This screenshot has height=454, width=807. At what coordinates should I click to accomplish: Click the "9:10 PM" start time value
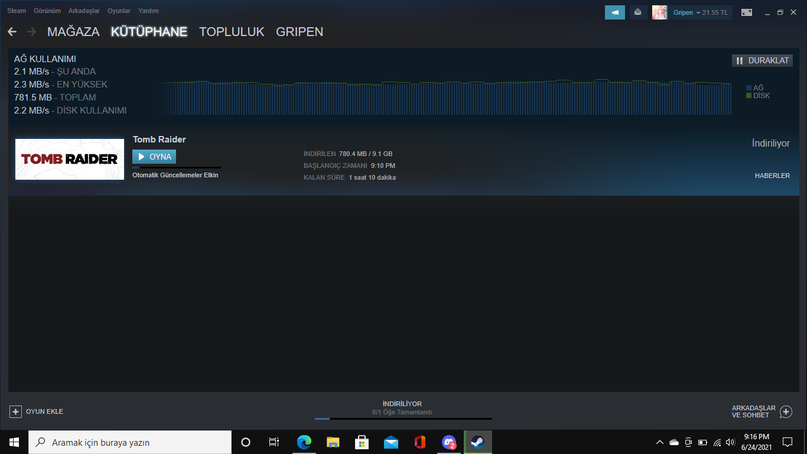(383, 166)
